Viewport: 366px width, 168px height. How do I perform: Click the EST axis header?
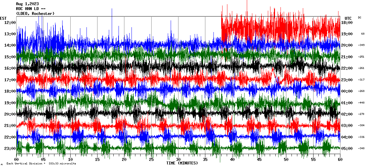pyautogui.click(x=4, y=18)
